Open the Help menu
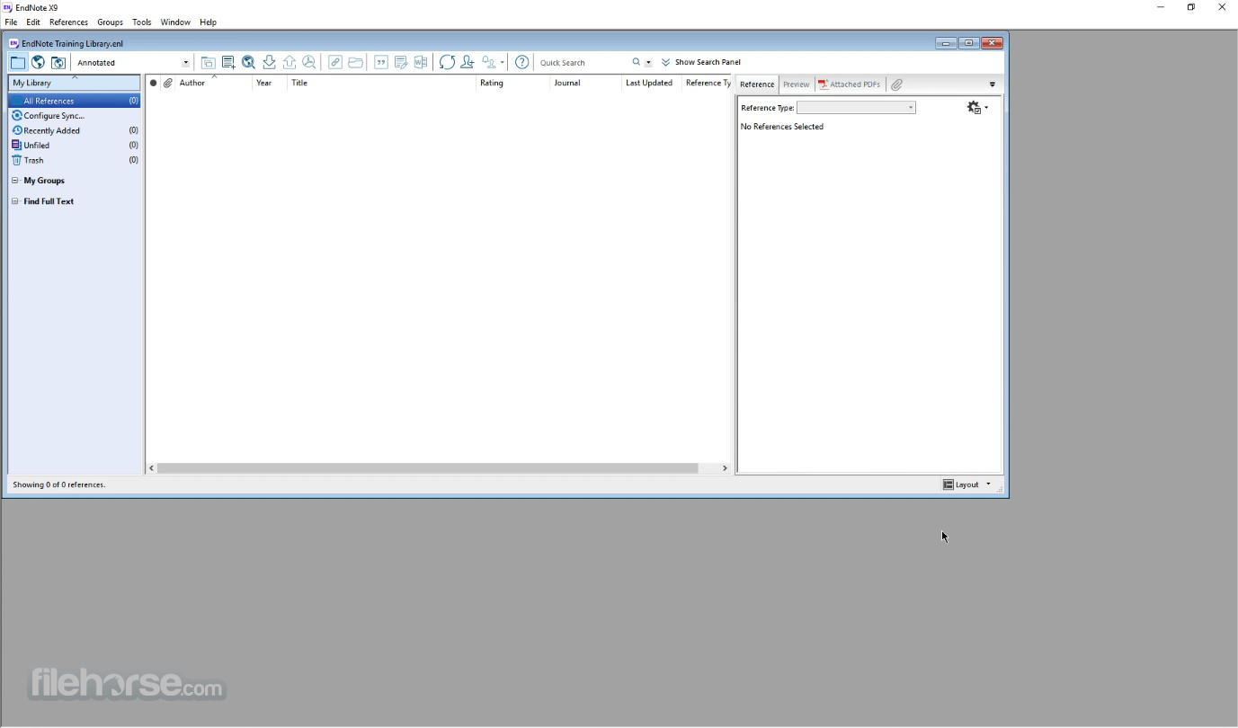1238x728 pixels. 208,22
